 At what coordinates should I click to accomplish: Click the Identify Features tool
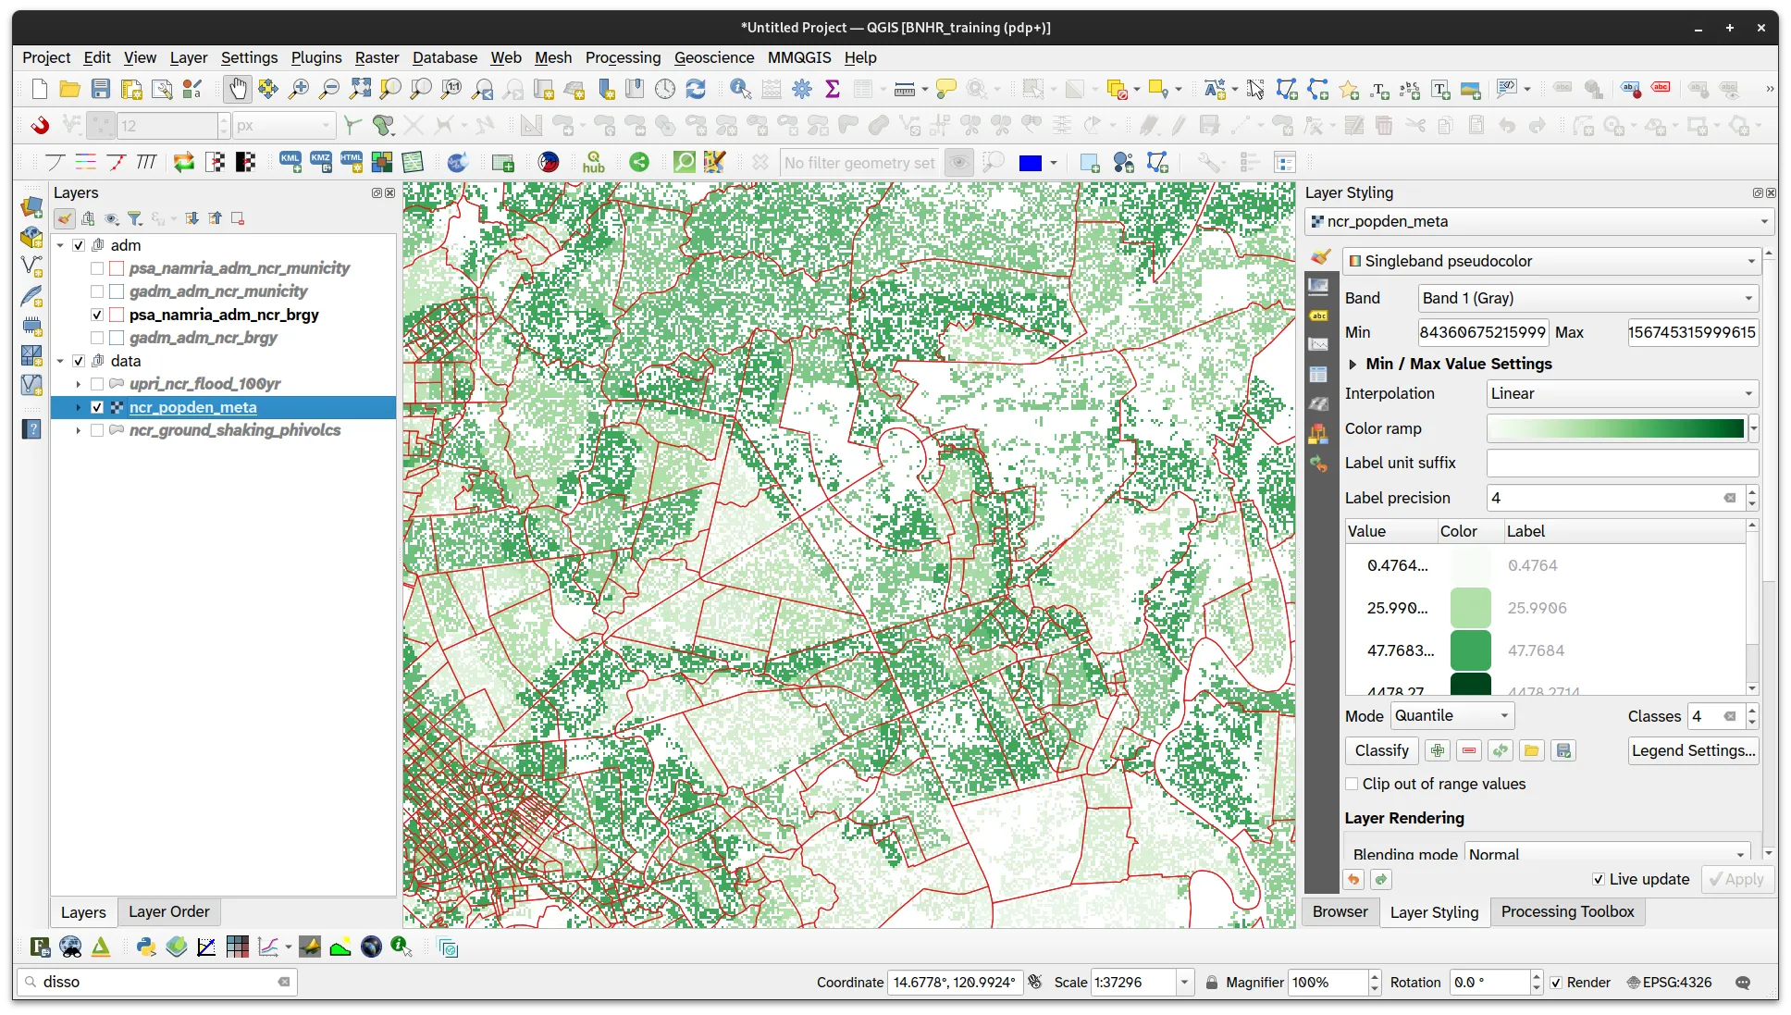(x=740, y=89)
